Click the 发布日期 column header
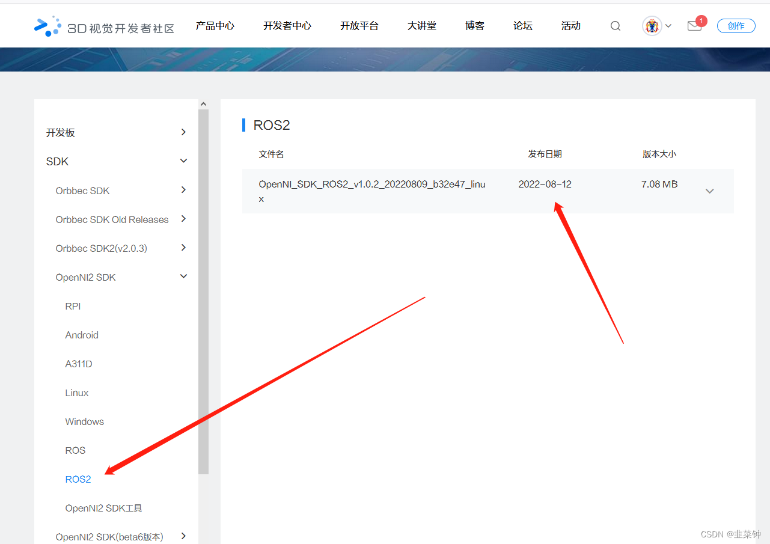770x544 pixels. click(545, 154)
